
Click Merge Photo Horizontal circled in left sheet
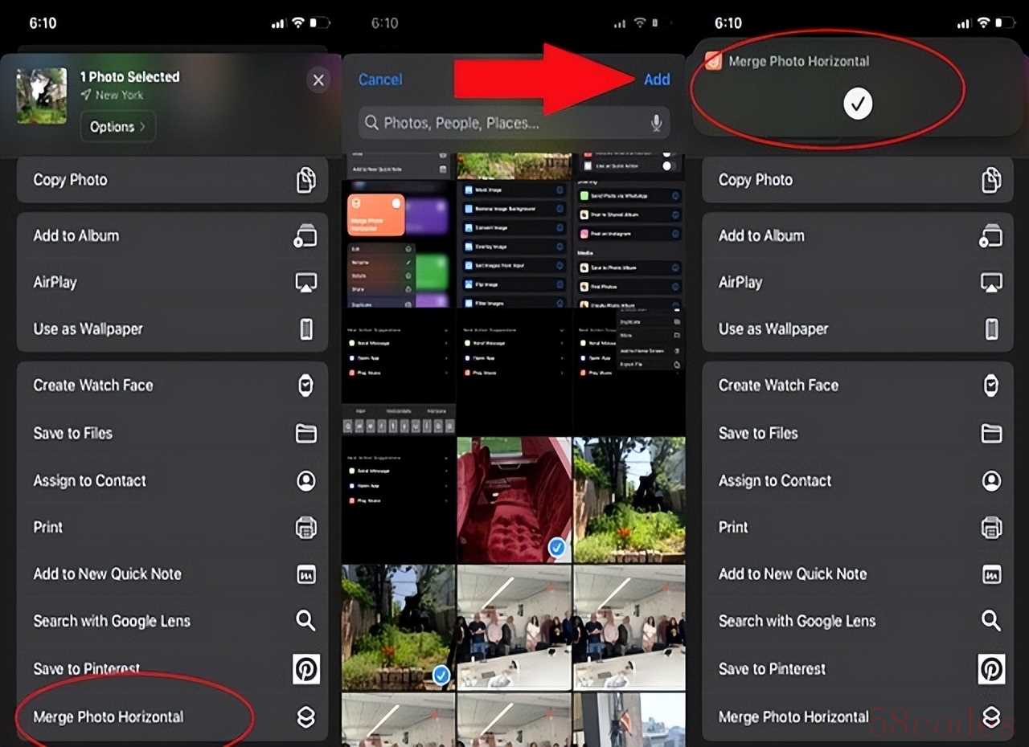[109, 717]
